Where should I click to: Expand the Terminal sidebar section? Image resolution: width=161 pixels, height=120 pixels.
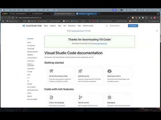click(x=30, y=55)
